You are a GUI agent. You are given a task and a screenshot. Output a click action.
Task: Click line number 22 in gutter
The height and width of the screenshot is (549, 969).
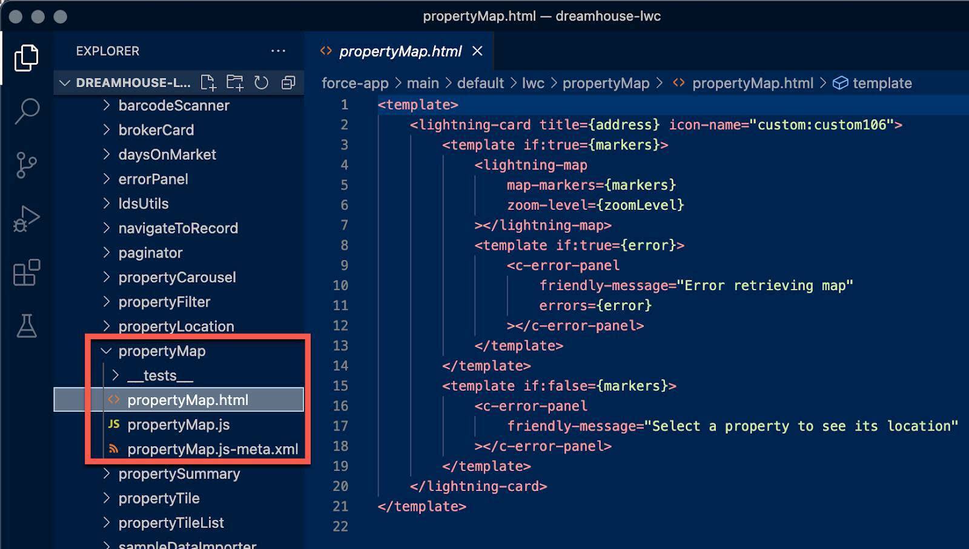(x=340, y=526)
